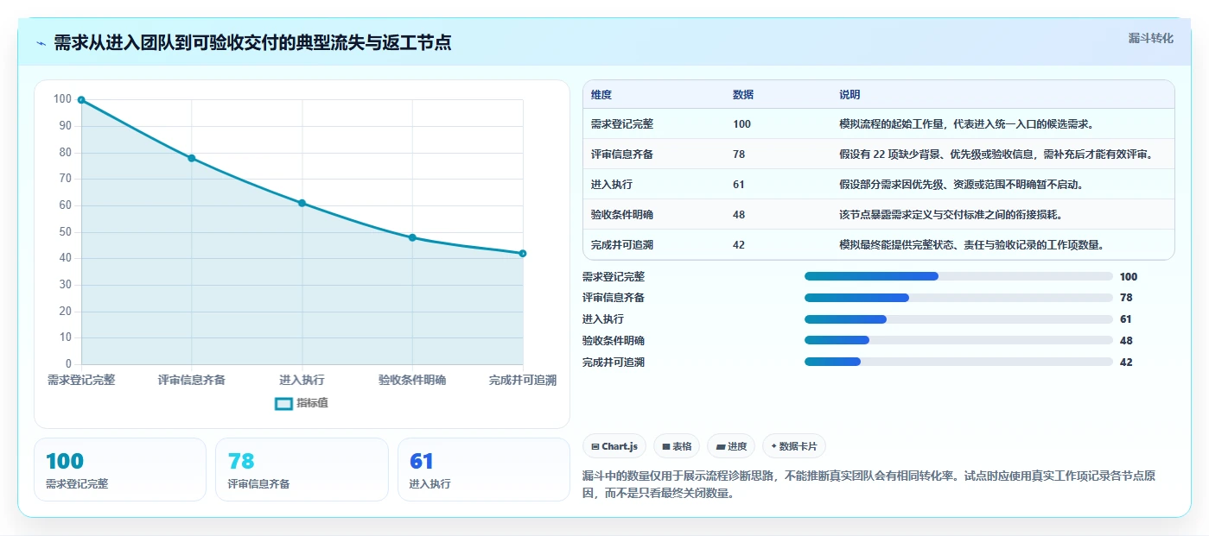
Task: Click the 漏斗转化 label in header
Action: pyautogui.click(x=1150, y=38)
